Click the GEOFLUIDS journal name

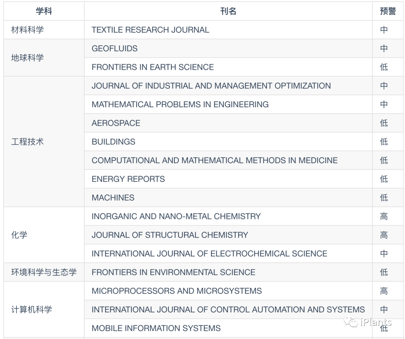[115, 48]
